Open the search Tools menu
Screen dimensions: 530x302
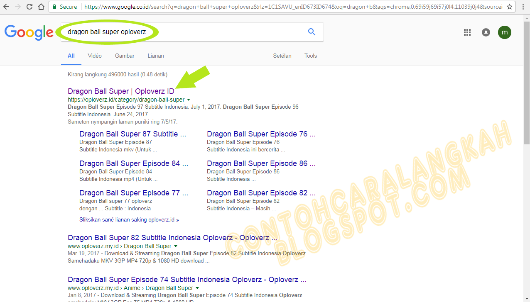pyautogui.click(x=311, y=56)
